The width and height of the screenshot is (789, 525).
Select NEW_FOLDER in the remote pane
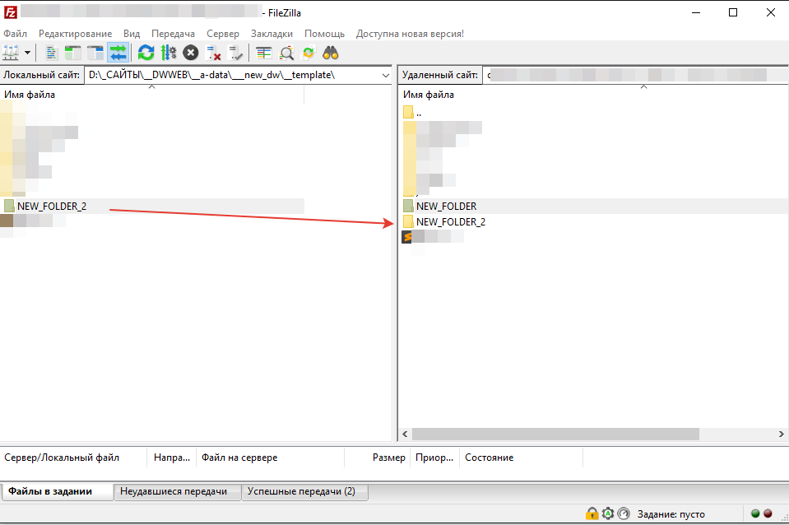click(x=446, y=207)
